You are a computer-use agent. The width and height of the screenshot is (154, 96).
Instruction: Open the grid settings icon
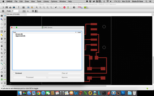point(3,11)
